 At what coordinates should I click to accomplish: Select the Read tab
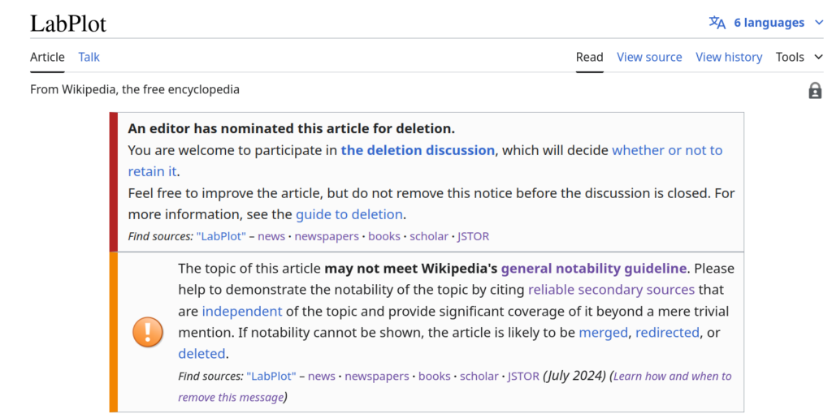[590, 57]
